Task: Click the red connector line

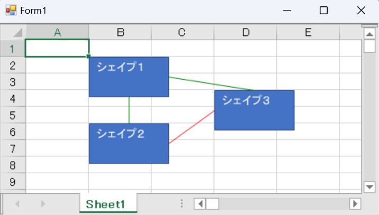Action: [192, 127]
